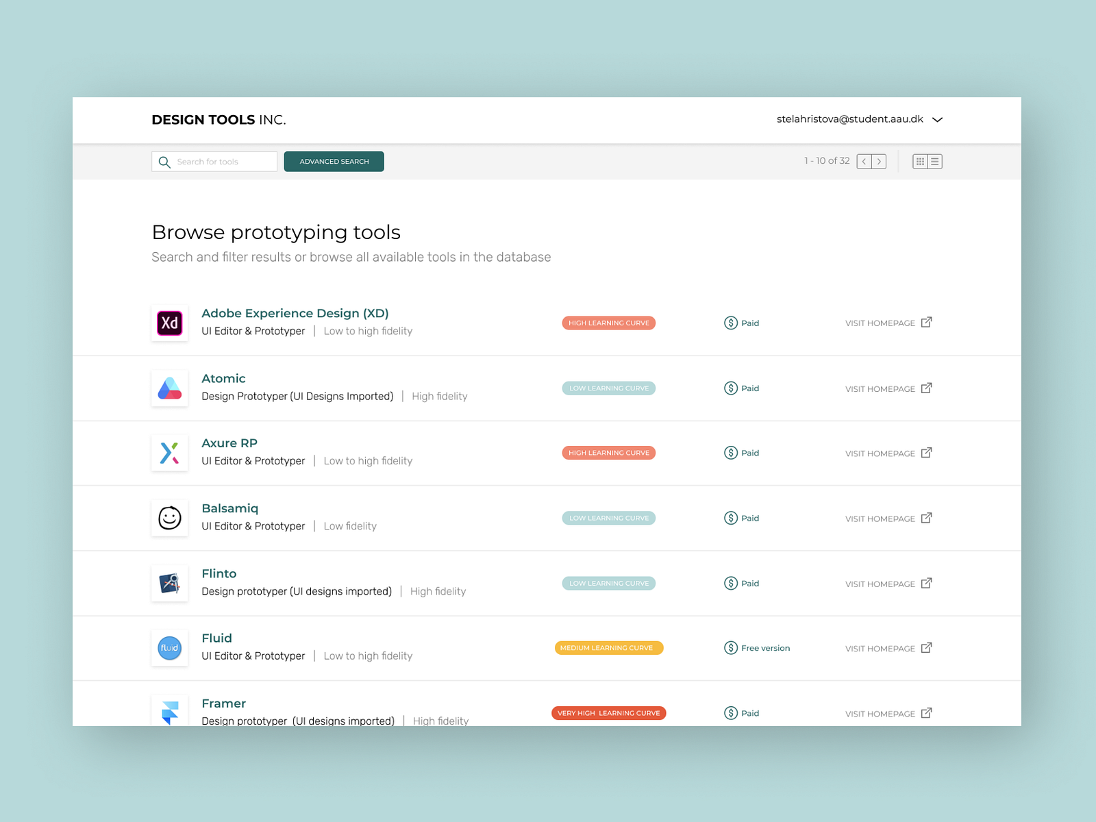Click the Balsamiq smiley face icon
Viewport: 1096px width, 822px height.
click(169, 517)
